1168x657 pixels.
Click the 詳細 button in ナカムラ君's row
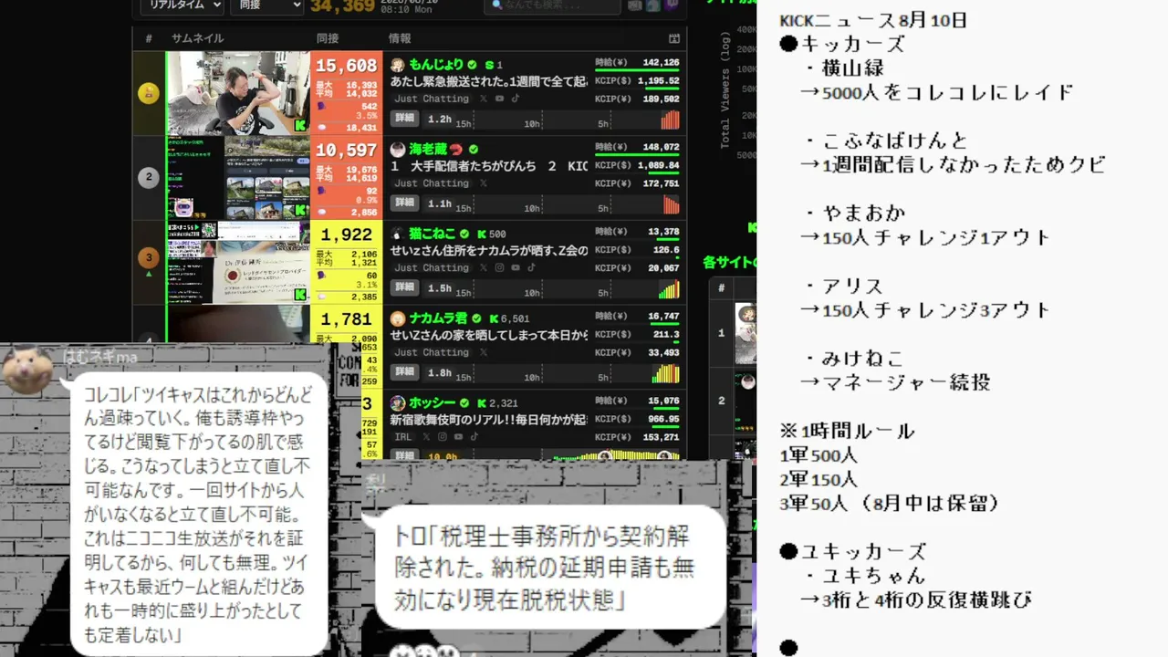[x=404, y=372]
